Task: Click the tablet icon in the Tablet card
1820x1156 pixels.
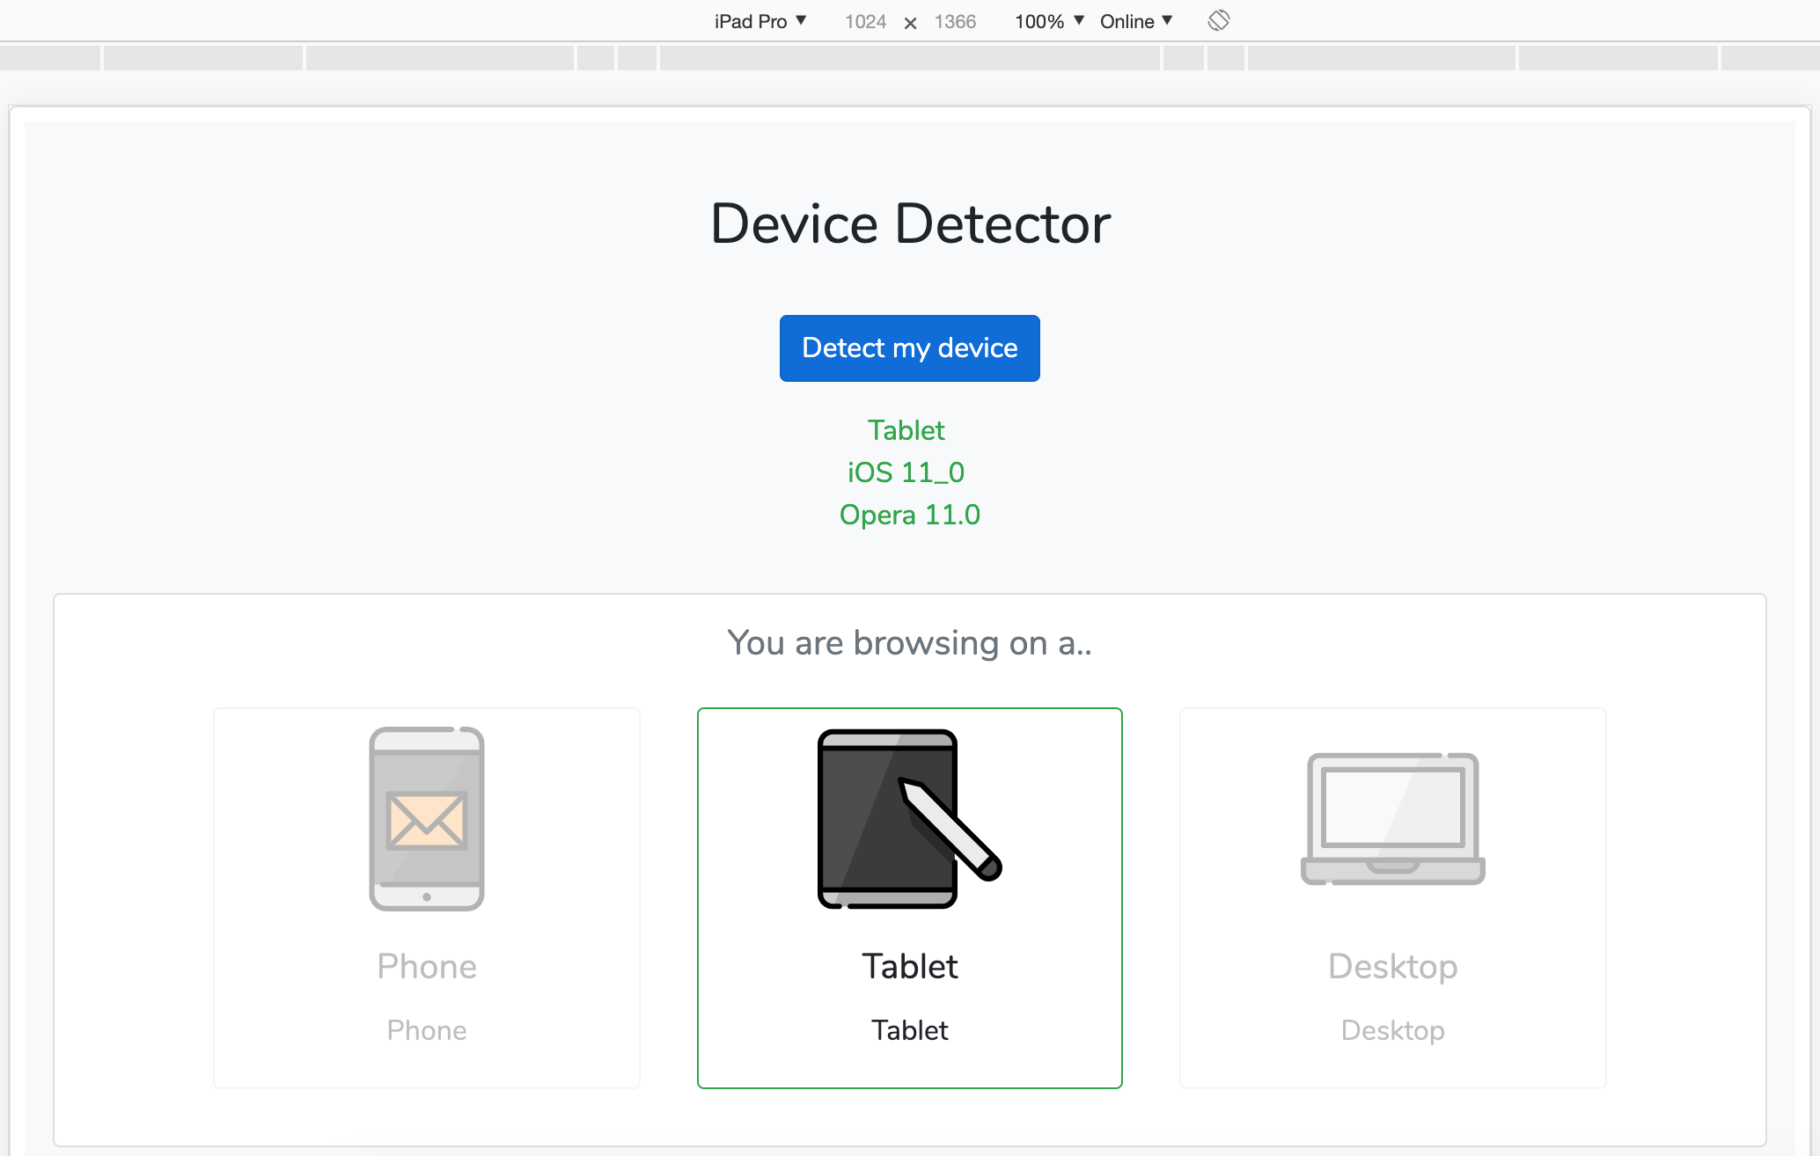Action: [889, 816]
